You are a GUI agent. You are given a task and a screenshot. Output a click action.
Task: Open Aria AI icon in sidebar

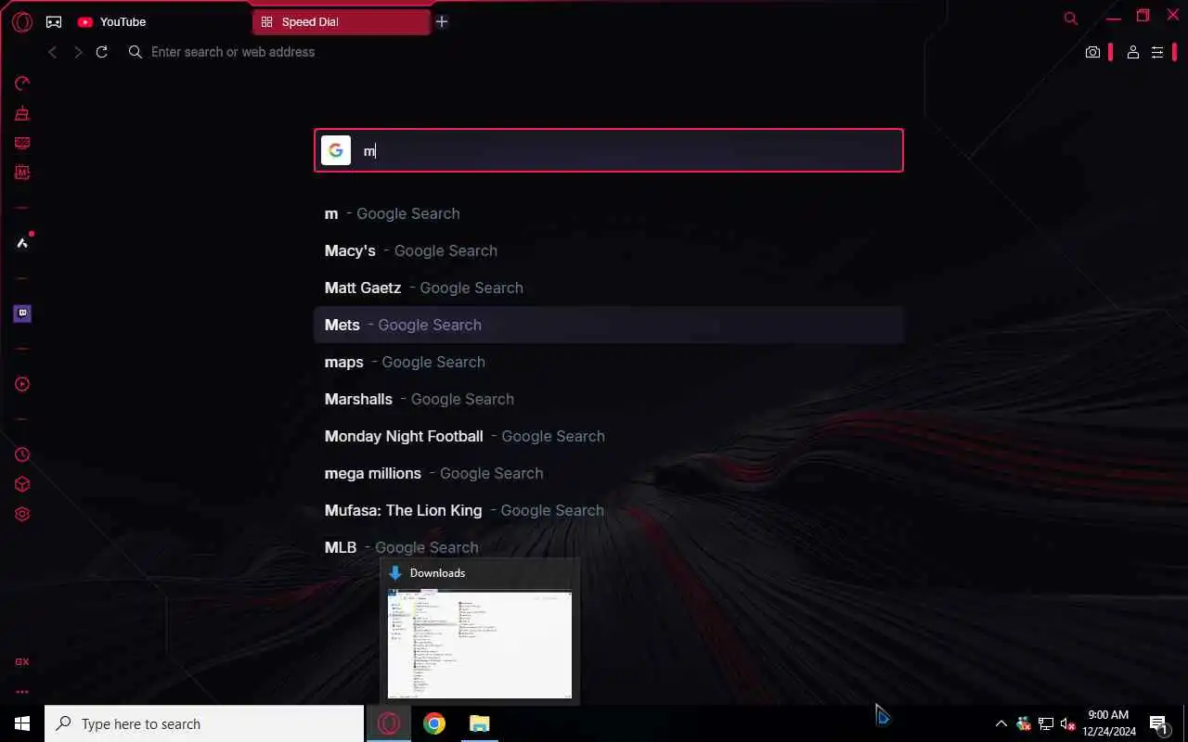point(22,243)
